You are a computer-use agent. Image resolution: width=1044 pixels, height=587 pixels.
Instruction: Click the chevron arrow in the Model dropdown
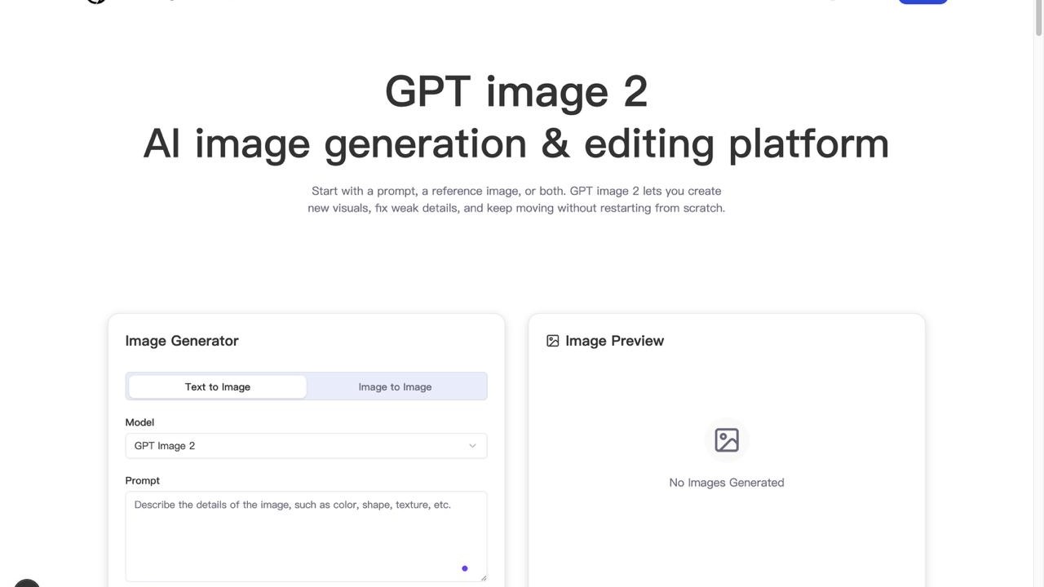click(x=472, y=446)
